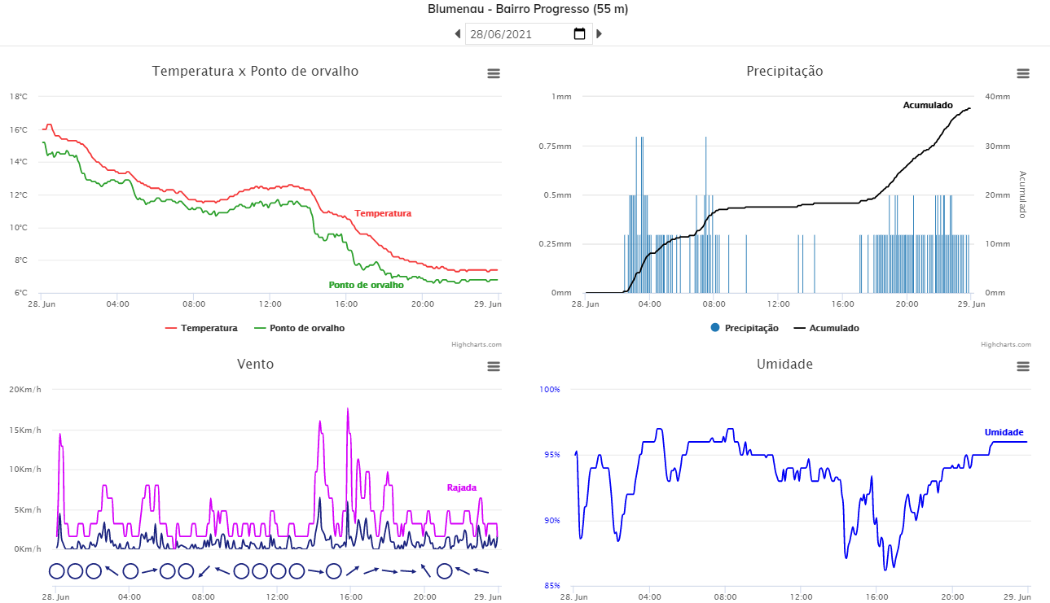Toggle the Ponto de orvalho legend item
Screen dimensions: 1050x603
pos(300,328)
